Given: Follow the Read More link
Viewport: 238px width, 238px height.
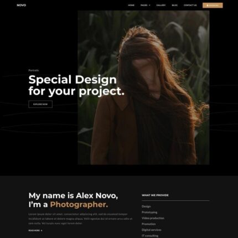Looking at the screenshot, I should pos(35,230).
